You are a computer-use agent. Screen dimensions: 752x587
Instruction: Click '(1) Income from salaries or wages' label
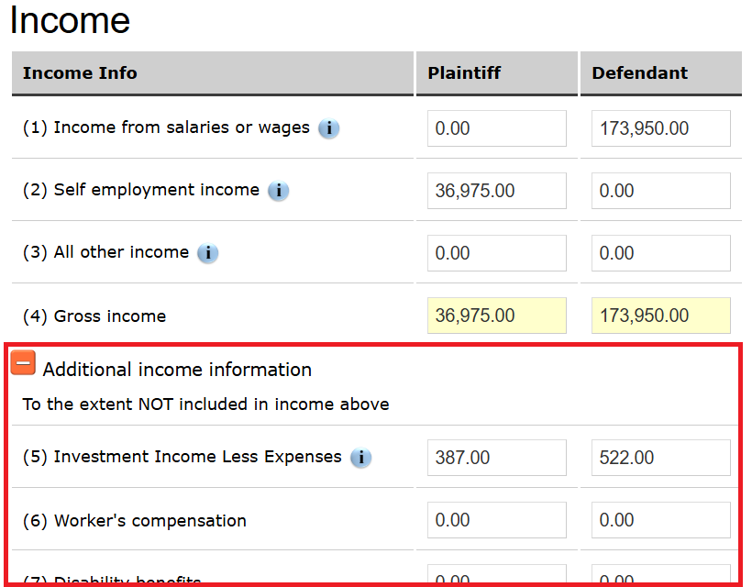click(166, 127)
